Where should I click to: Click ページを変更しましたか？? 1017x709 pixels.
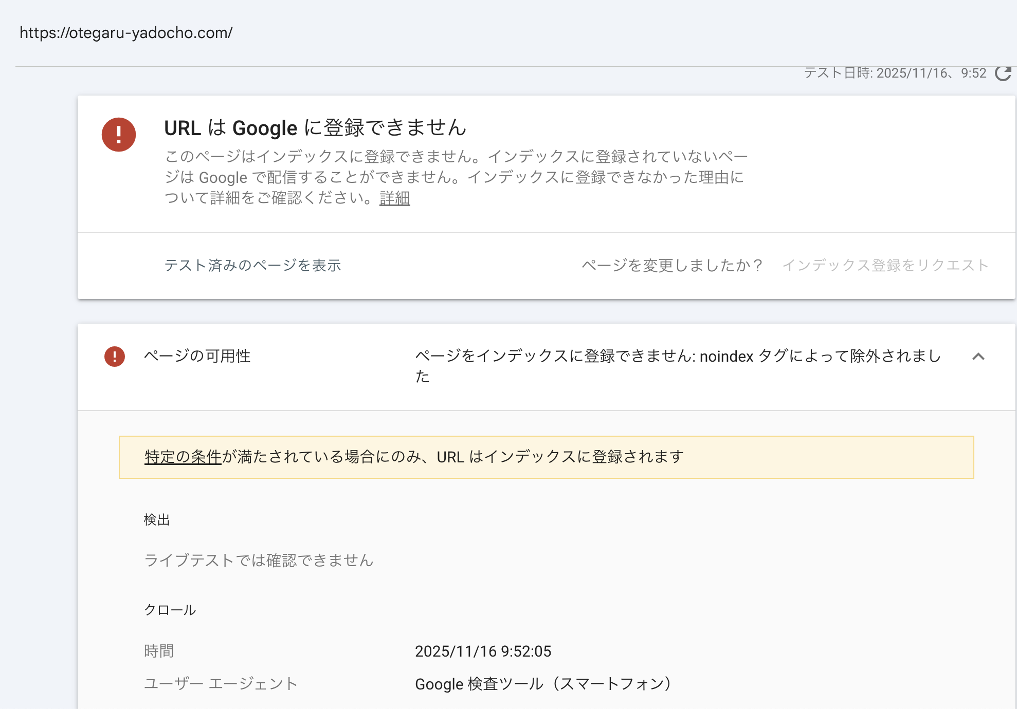point(672,265)
